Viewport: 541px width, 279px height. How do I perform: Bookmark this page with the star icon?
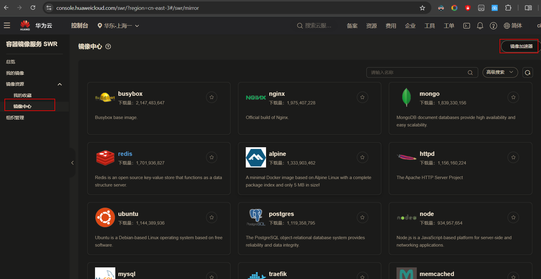pos(422,8)
